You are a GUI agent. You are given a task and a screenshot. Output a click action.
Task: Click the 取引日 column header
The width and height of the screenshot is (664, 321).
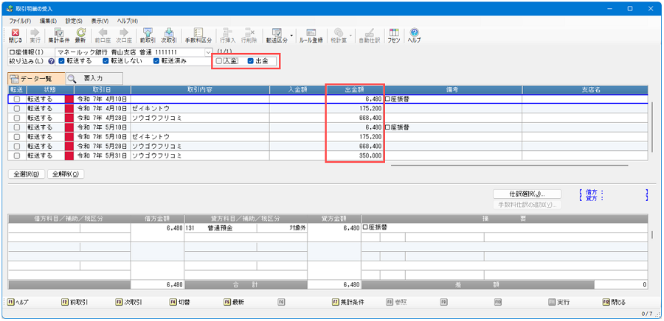(103, 90)
